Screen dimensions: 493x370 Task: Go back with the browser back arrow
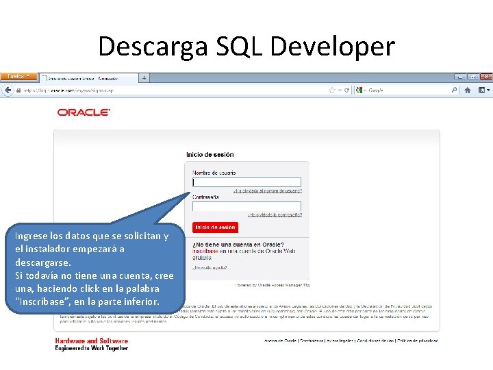[x=8, y=90]
